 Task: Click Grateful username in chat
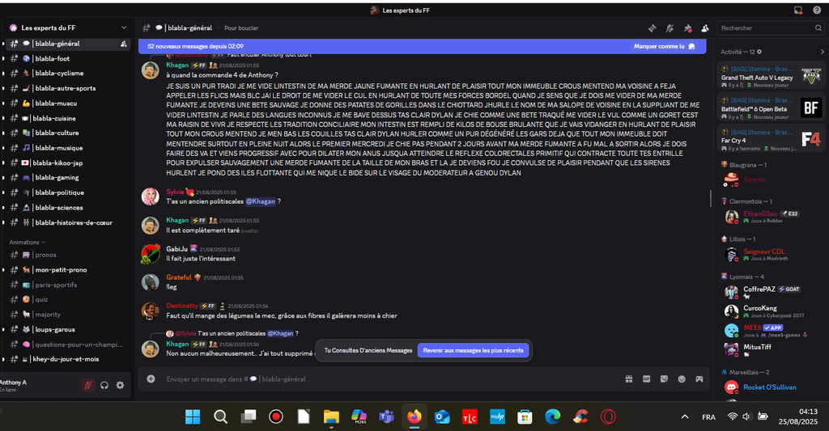[x=179, y=277]
